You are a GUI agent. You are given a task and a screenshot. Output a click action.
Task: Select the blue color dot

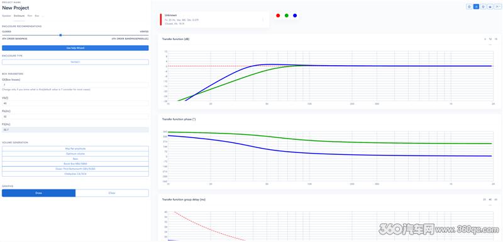[x=295, y=15]
